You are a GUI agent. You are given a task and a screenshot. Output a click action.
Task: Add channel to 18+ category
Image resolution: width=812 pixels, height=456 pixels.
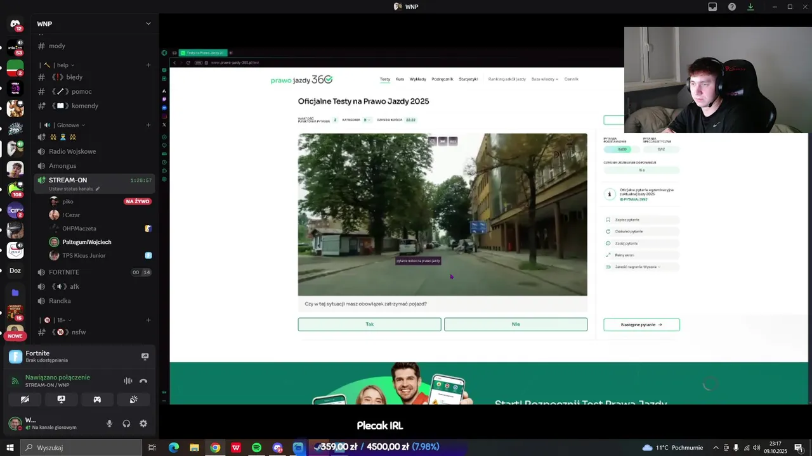click(148, 320)
